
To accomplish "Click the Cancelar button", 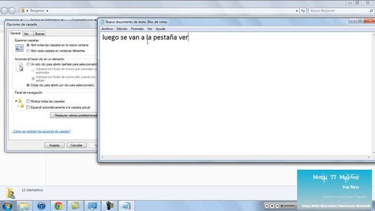I will tap(76, 145).
